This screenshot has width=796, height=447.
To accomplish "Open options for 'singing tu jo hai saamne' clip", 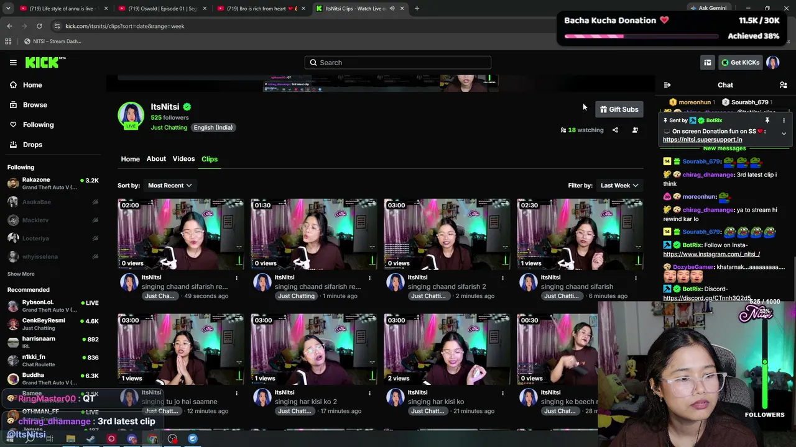I will 236,393.
